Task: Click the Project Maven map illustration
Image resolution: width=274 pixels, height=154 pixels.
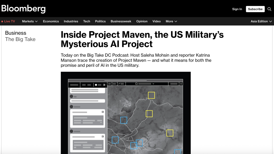Action: 126,113
